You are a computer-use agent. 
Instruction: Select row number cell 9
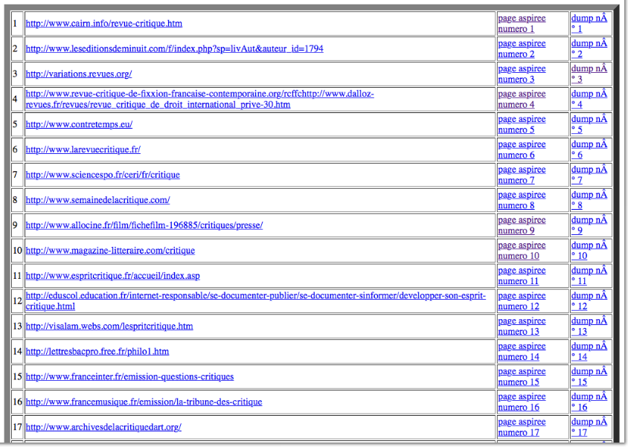coord(17,225)
